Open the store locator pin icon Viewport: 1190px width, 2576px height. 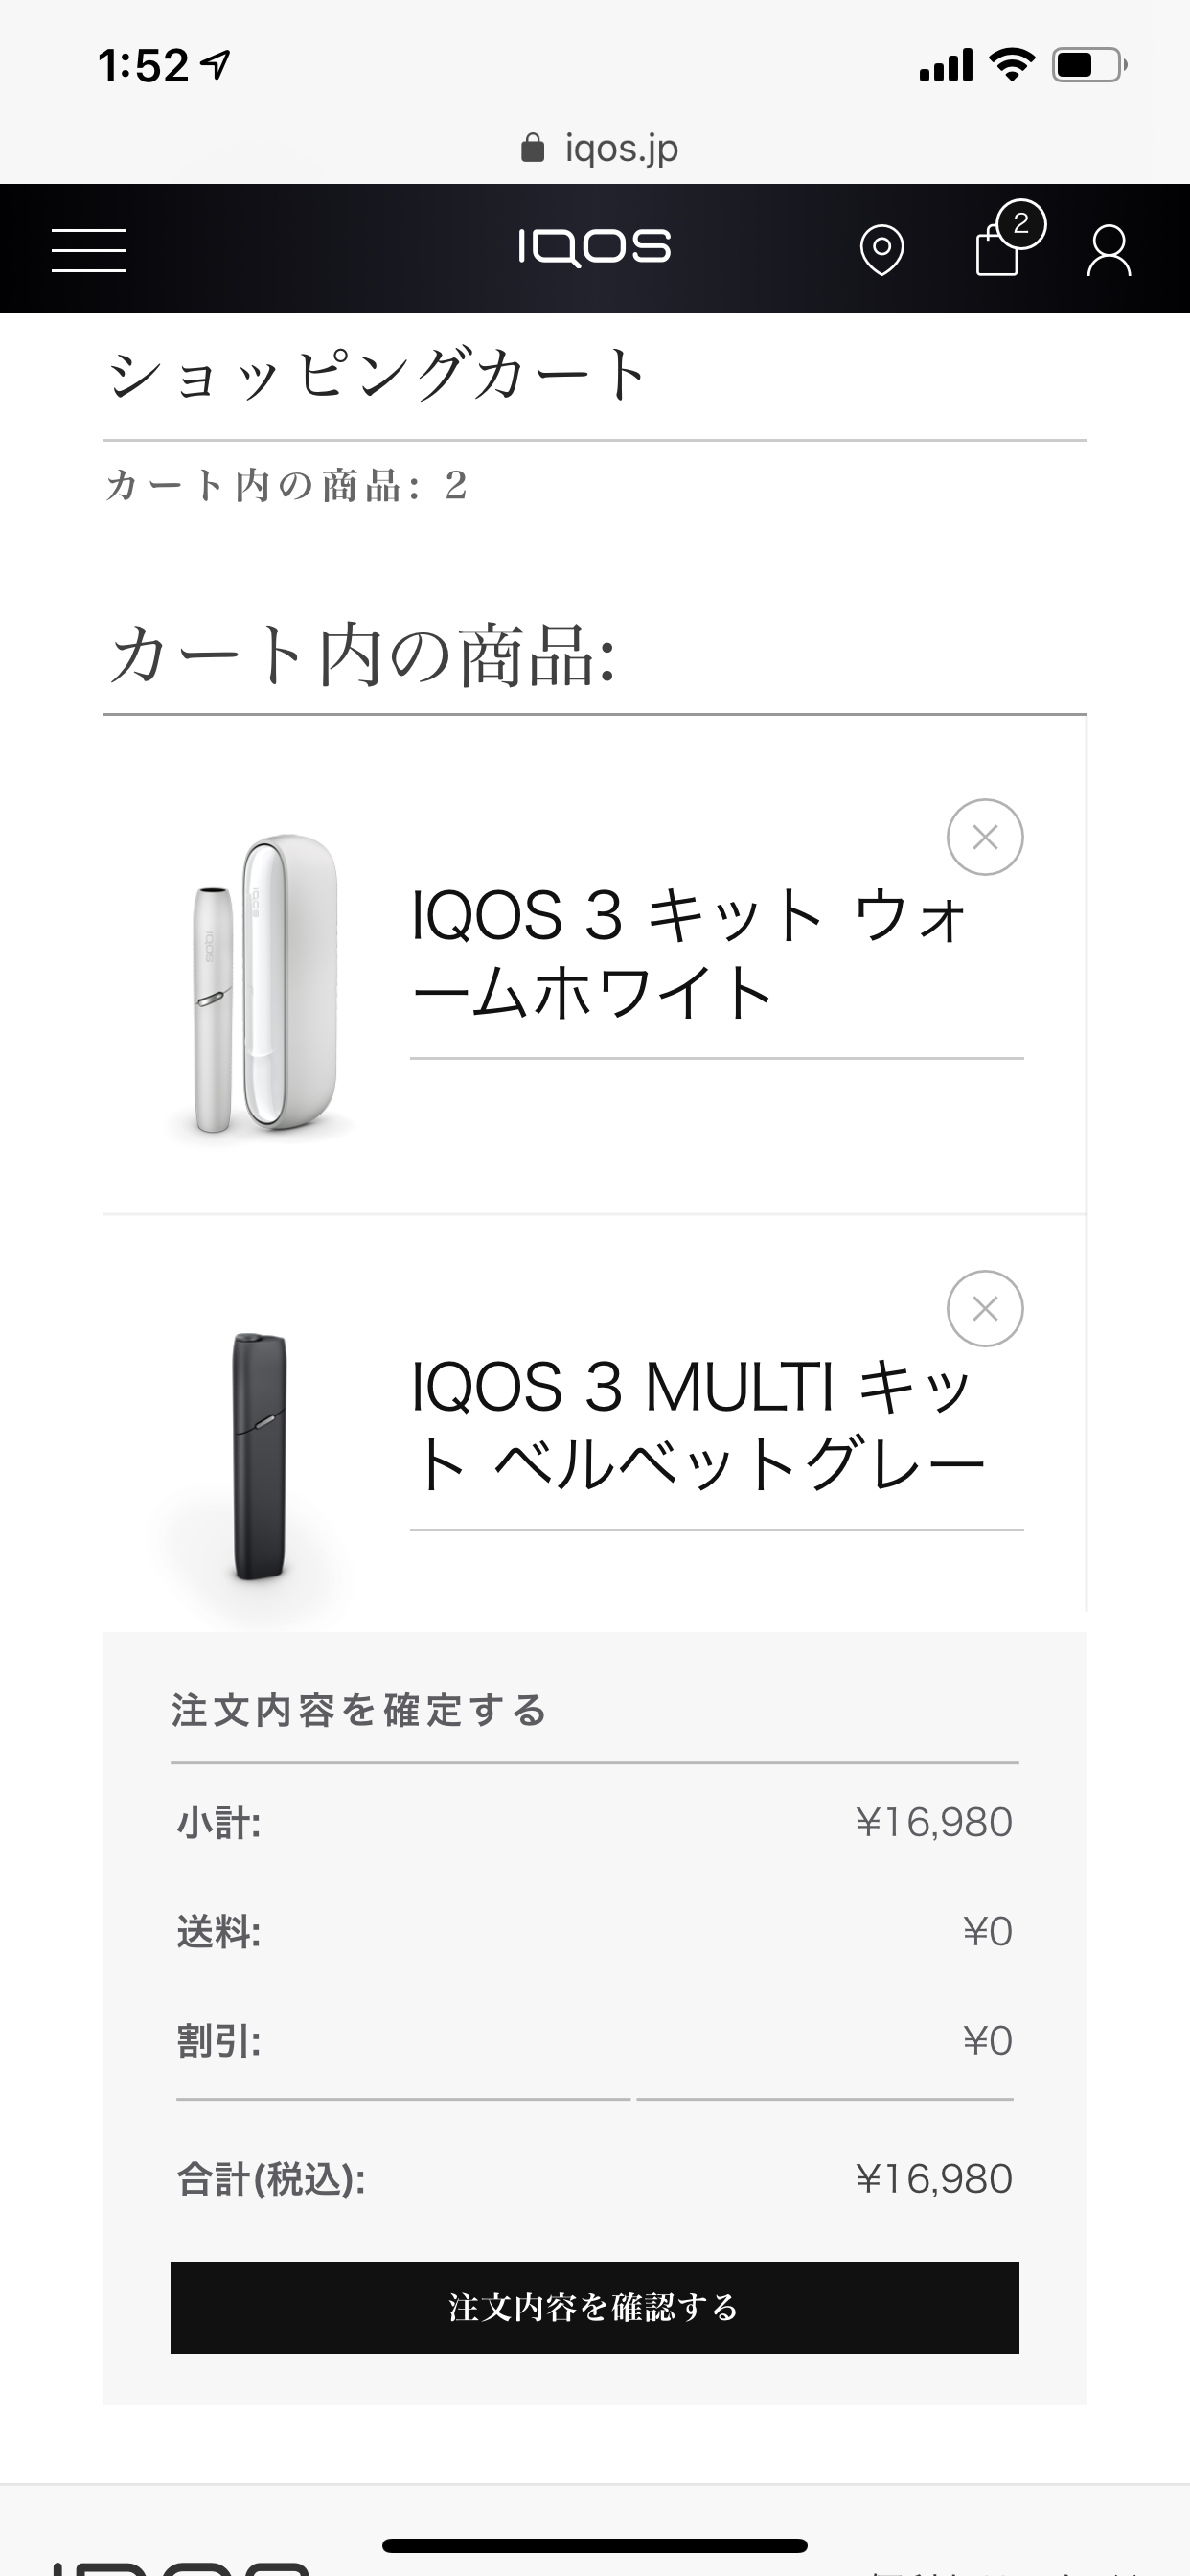881,250
